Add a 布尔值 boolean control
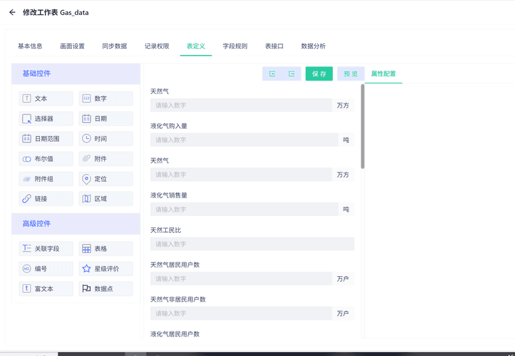Viewport: 515px width, 356px height. tap(46, 159)
